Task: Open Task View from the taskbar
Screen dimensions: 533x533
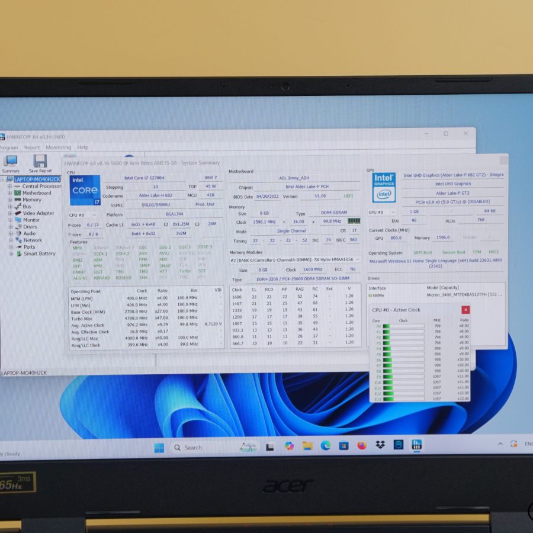Action: click(270, 447)
